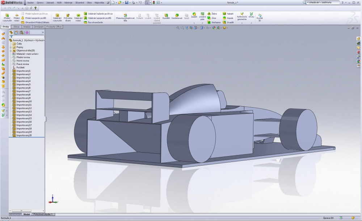Select the Odebrání rotací tool
Viewport: 362px width, 221px height.
[78, 17]
